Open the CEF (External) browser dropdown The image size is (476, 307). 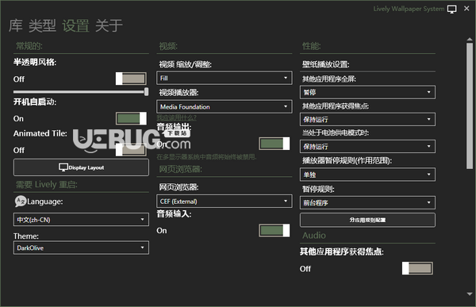pos(225,201)
